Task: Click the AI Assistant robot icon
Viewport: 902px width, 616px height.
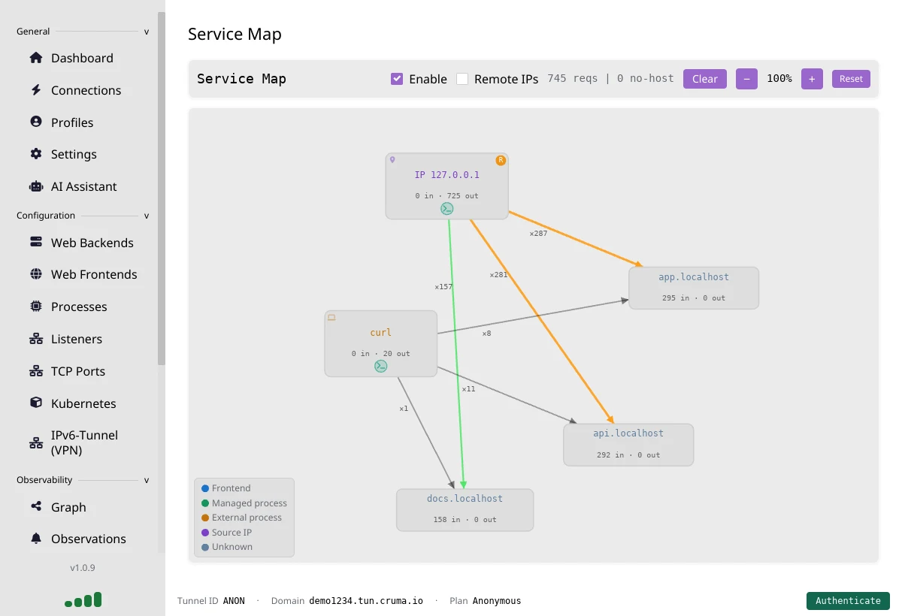Action: point(35,186)
